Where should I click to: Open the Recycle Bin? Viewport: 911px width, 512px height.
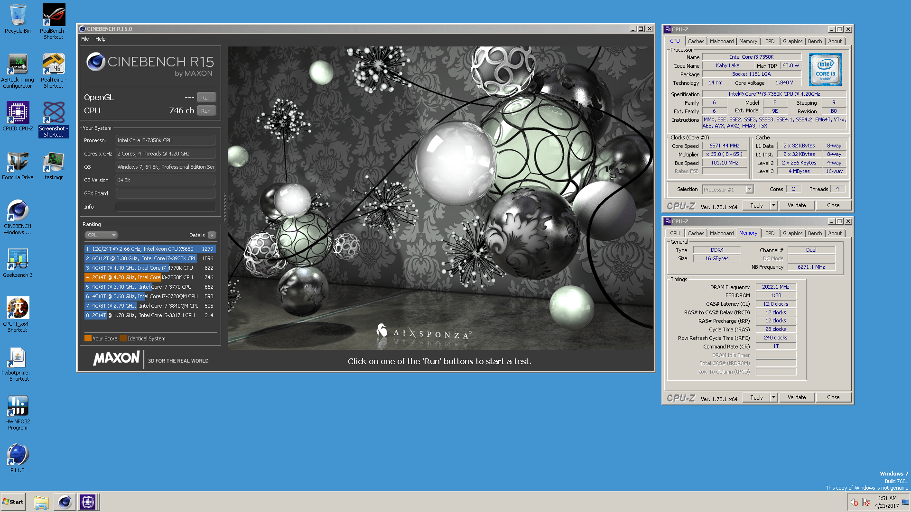(18, 13)
